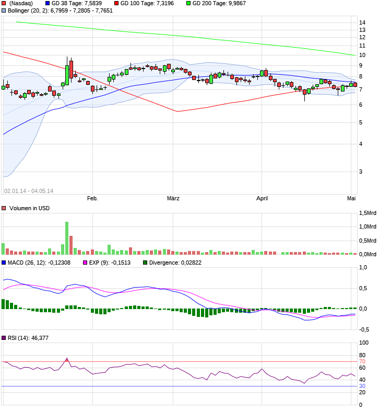379x410 pixels.
Task: Click the blue GD 38 Tage swatch
Action: pyautogui.click(x=47, y=3)
